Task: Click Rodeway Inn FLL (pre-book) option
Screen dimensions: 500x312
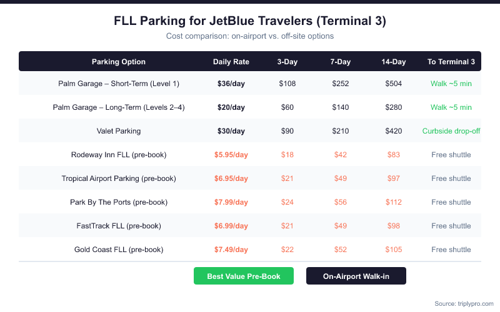Action: (x=119, y=155)
